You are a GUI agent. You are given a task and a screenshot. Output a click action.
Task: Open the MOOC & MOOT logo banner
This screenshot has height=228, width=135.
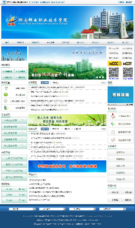(x=121, y=64)
